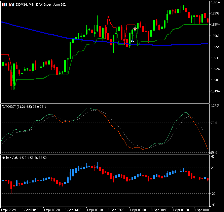Screen dimensions: 224x212
Task: Click the 18494 price axis label
Action: point(215,91)
